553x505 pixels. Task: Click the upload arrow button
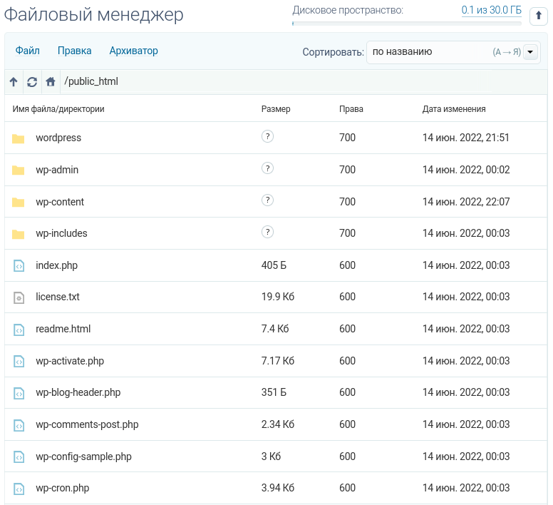[539, 16]
